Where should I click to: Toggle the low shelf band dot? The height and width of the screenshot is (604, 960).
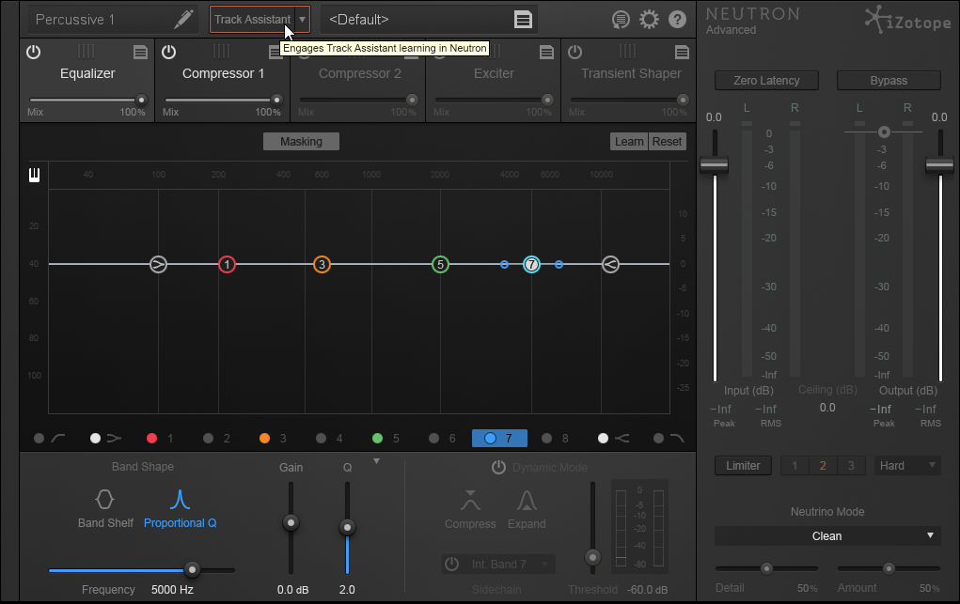(96, 438)
